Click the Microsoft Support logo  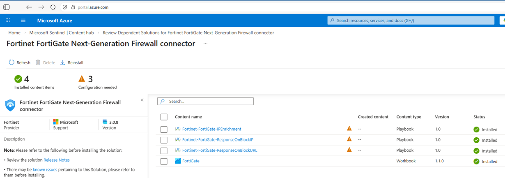(x=56, y=122)
